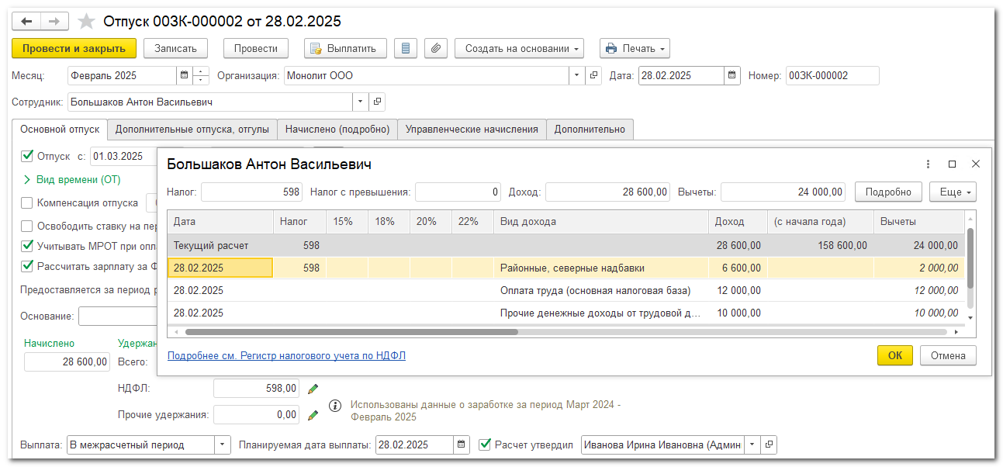Open calendar picker for Дата field
Screen dimensions: 1003x467
pos(731,76)
